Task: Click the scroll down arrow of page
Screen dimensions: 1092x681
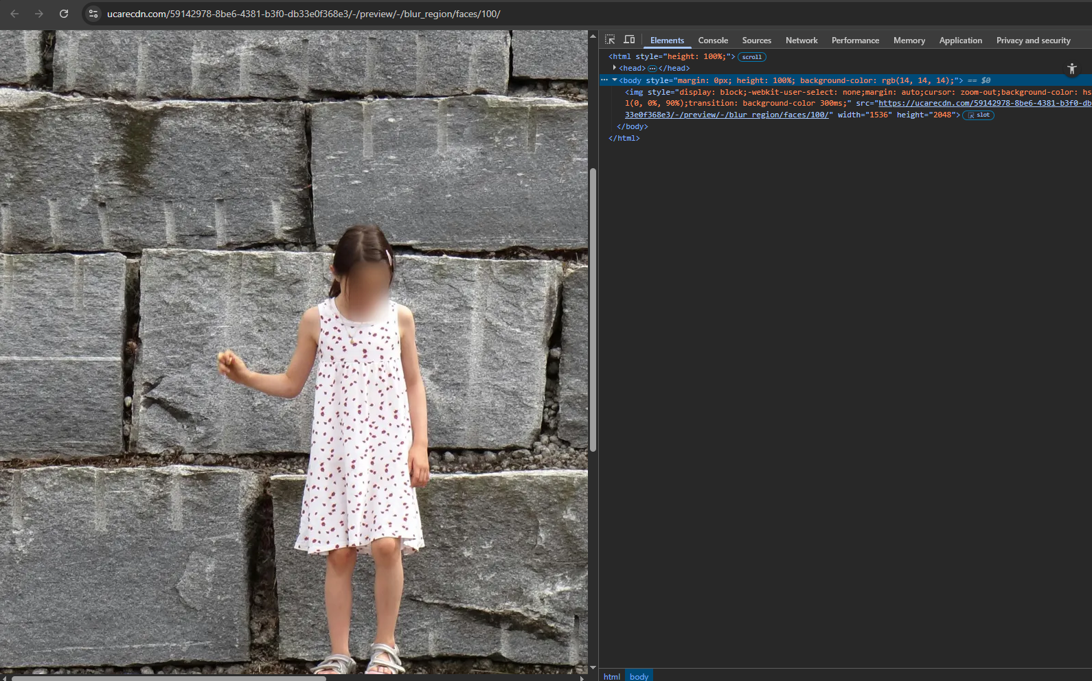Action: pyautogui.click(x=593, y=668)
